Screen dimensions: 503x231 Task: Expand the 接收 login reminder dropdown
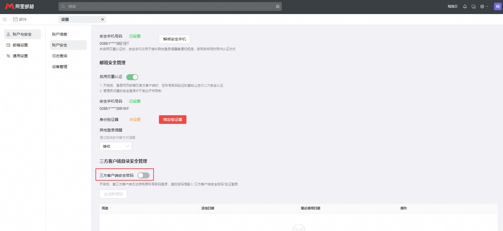(115, 146)
